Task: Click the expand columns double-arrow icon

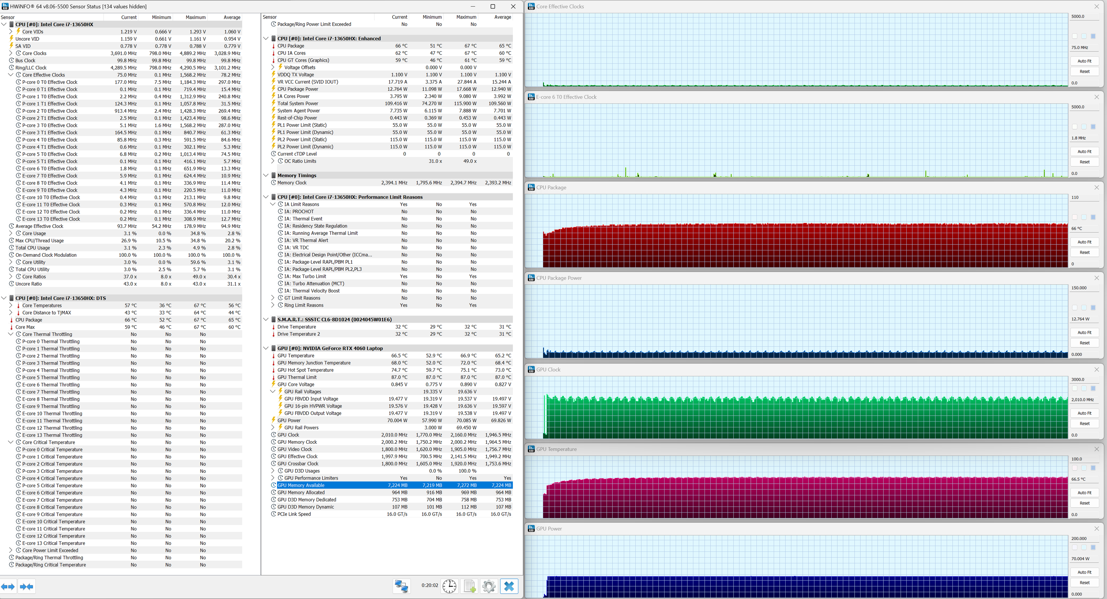Action: [8, 586]
